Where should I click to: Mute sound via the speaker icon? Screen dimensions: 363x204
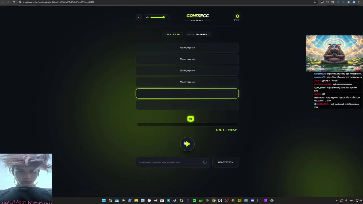click(147, 17)
